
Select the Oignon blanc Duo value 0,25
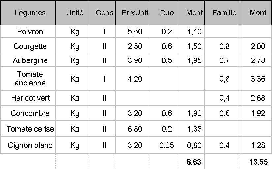pos(166,145)
